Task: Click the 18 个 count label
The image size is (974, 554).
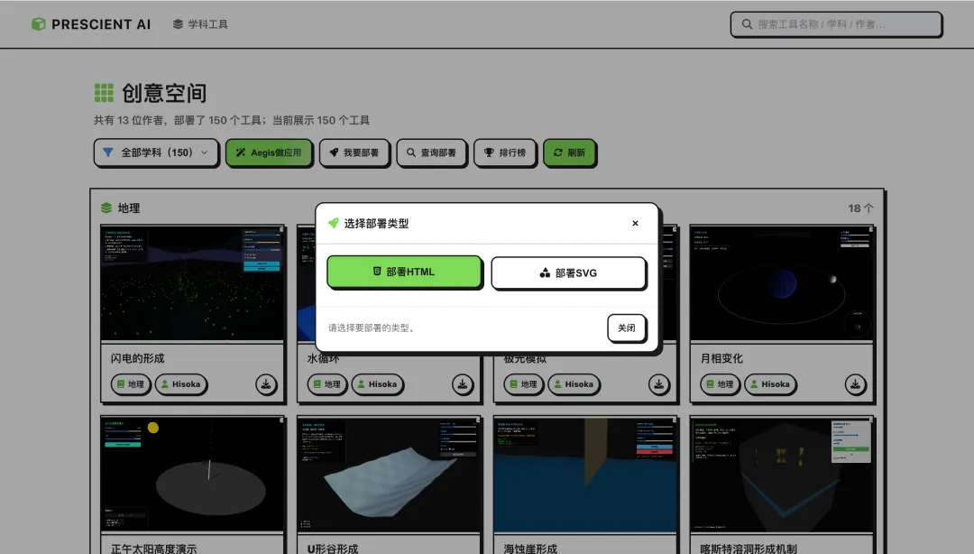Action: point(860,208)
